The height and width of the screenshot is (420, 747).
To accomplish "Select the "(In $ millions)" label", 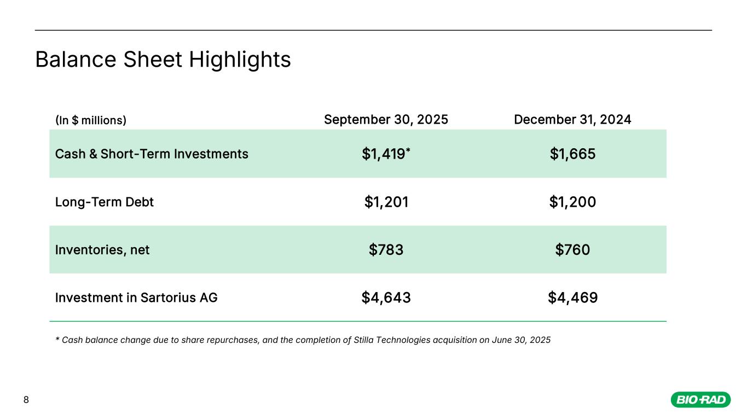I will click(91, 120).
